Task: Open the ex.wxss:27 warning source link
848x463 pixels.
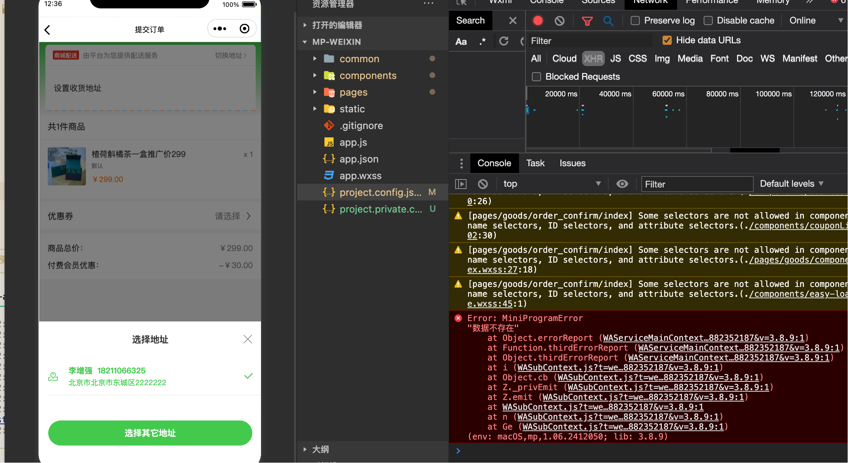Action: 492,269
